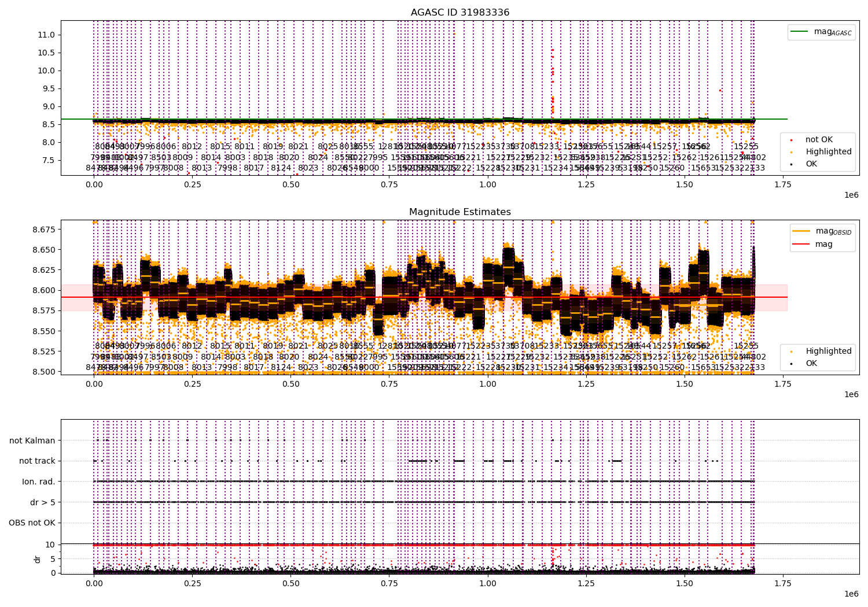Image resolution: width=868 pixels, height=607 pixels.
Task: Click the 7.5 y-axis tick label
Action: click(x=49, y=160)
